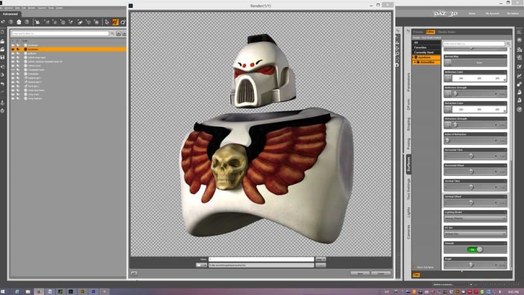Click the Scene pane filter text field
Image resolution: width=524 pixels, height=295 pixels.
[60, 33]
